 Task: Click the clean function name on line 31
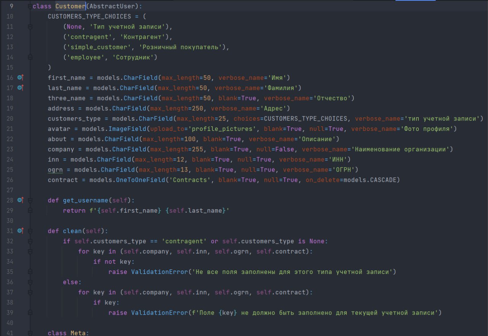pyautogui.click(x=72, y=231)
